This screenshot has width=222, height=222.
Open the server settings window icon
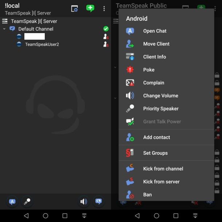point(75,9)
